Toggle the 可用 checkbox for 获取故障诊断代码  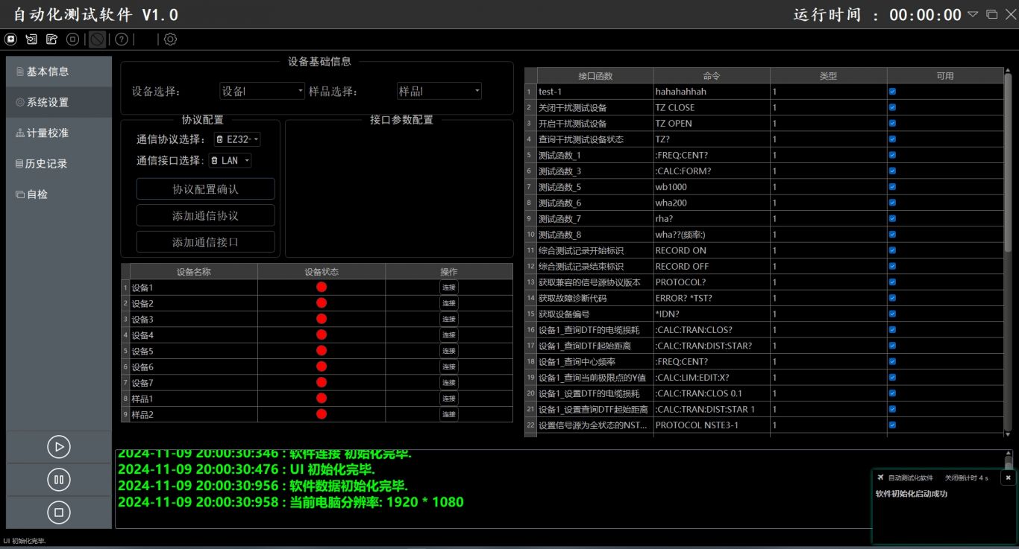pos(892,298)
